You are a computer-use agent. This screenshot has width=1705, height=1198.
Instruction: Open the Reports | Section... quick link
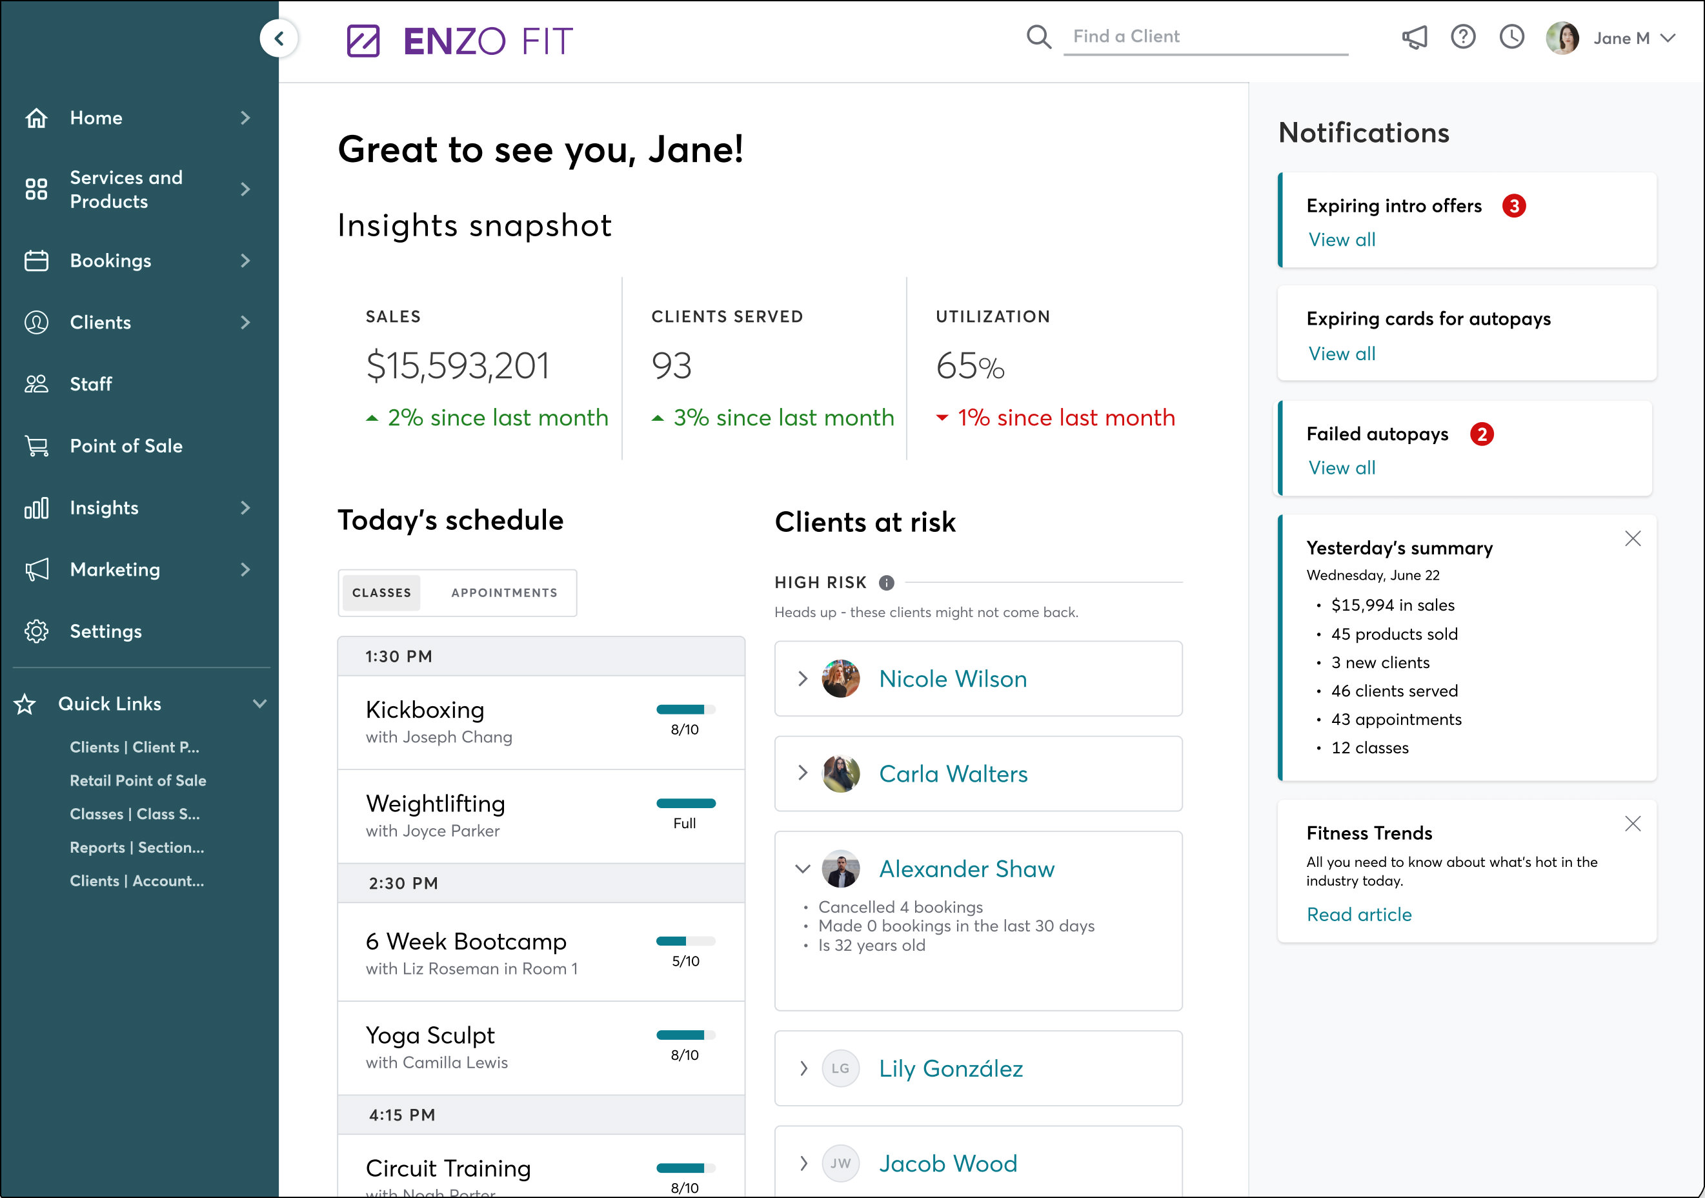[137, 848]
